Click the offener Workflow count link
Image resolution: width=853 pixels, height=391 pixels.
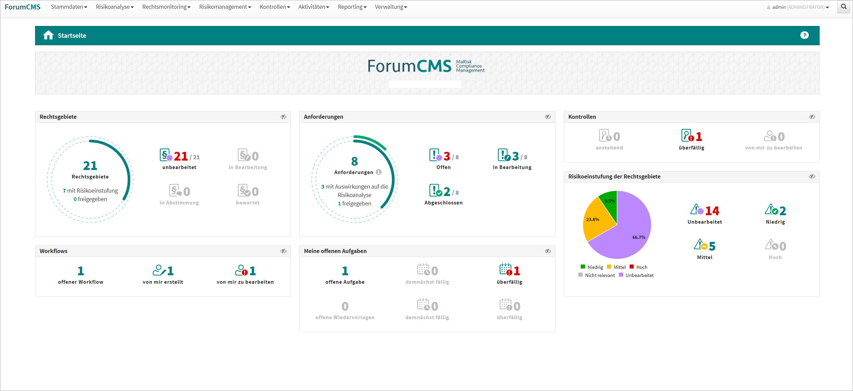[x=81, y=271]
